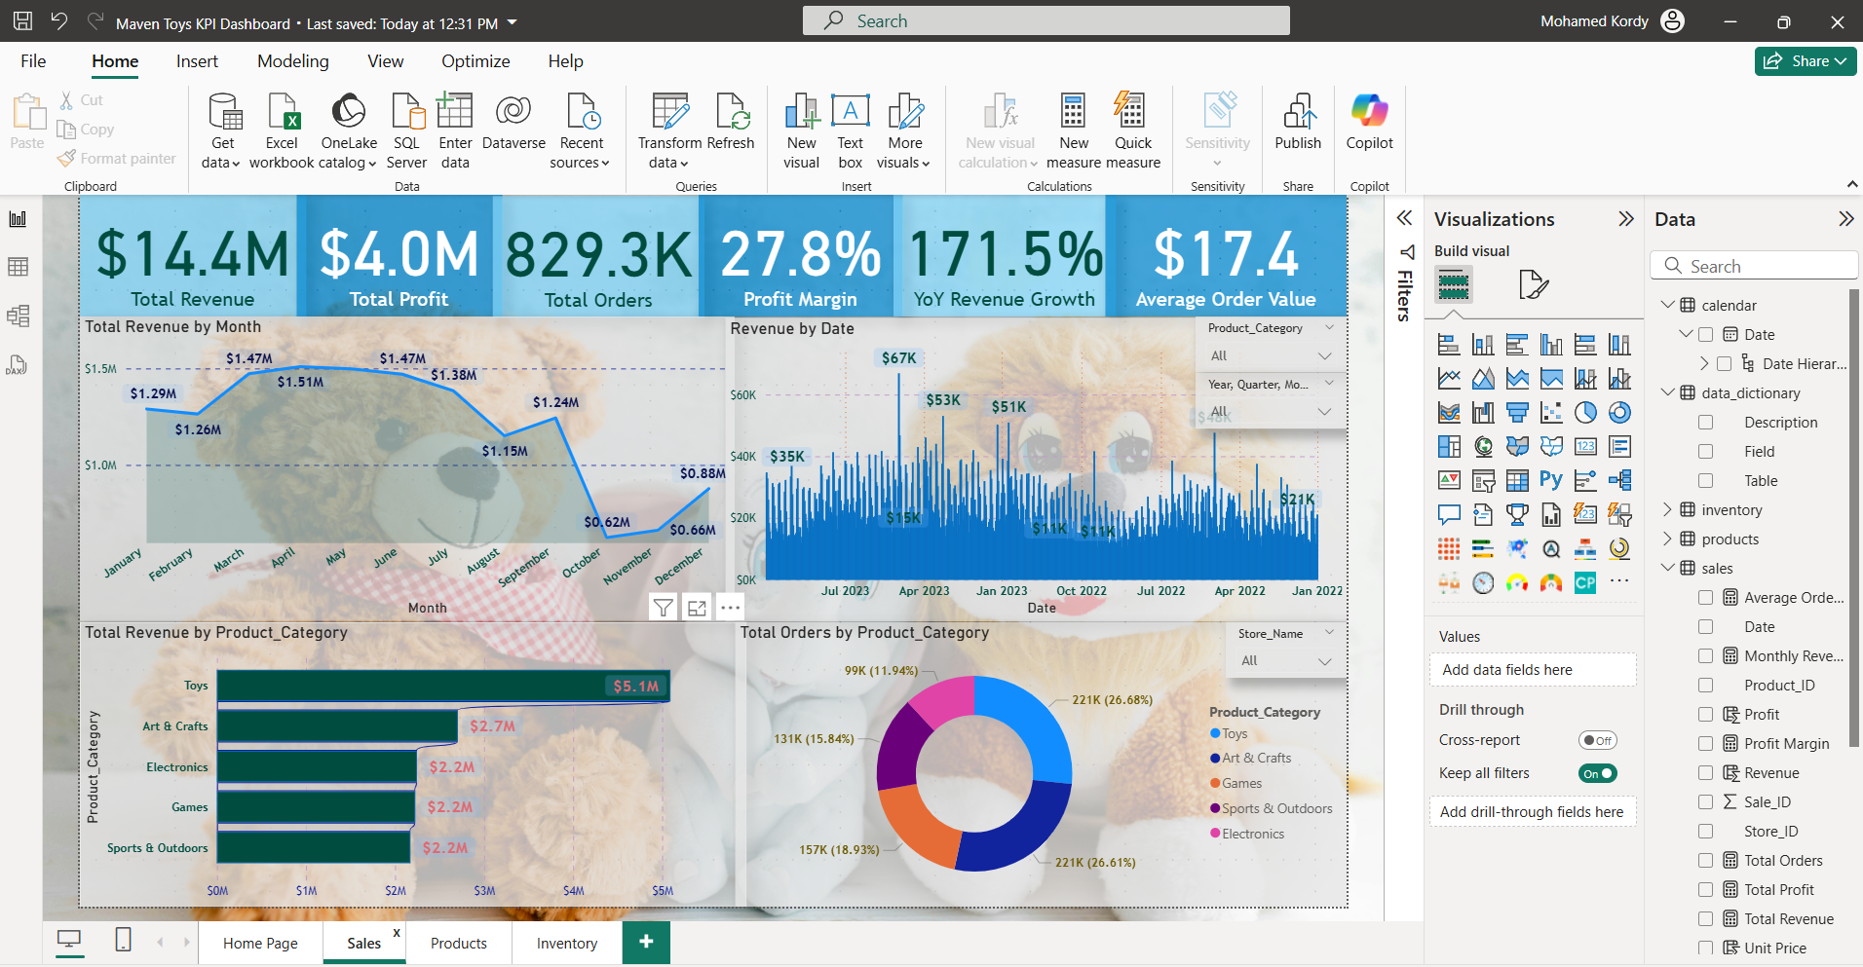Open More options ellipsis under line chart
Image resolution: width=1863 pixels, height=967 pixels.
click(x=731, y=608)
